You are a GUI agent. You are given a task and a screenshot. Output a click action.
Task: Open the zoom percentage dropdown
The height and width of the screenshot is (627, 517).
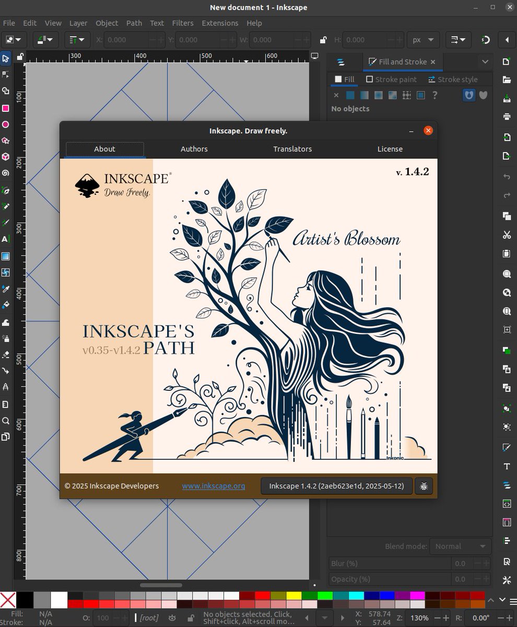(419, 618)
